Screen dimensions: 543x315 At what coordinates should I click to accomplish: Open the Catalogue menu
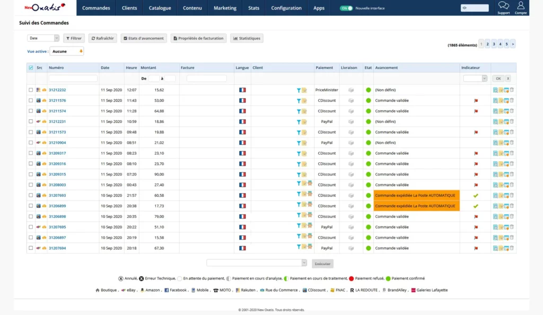coord(160,8)
